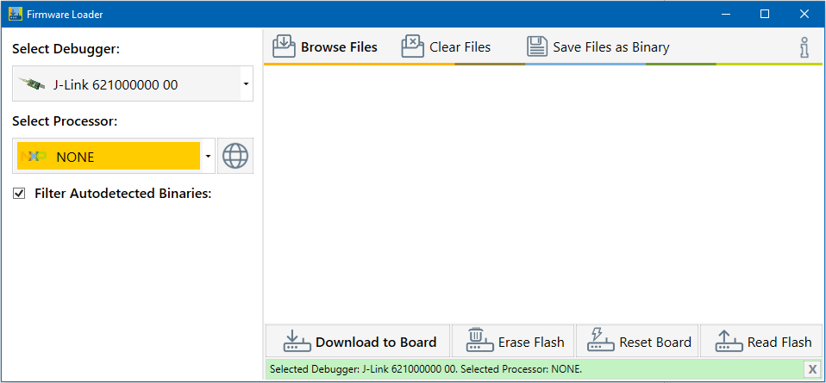This screenshot has width=826, height=383.
Task: Expand the Select Processor dropdown arrow
Action: (x=208, y=157)
